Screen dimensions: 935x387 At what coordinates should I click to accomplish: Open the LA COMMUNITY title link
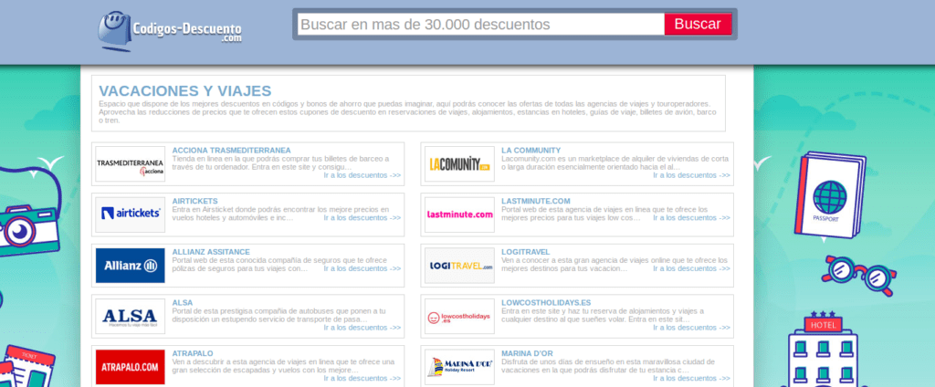[x=531, y=151]
